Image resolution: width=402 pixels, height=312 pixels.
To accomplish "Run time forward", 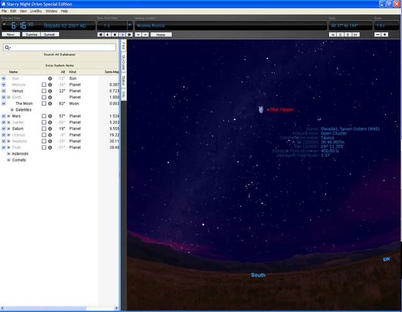I will coord(122,35).
